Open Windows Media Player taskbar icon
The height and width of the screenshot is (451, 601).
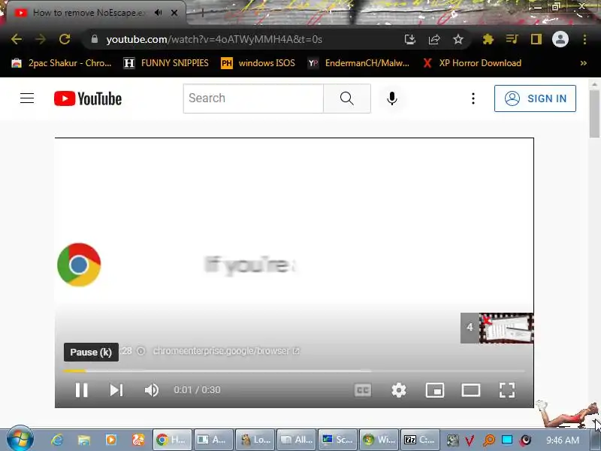111,440
